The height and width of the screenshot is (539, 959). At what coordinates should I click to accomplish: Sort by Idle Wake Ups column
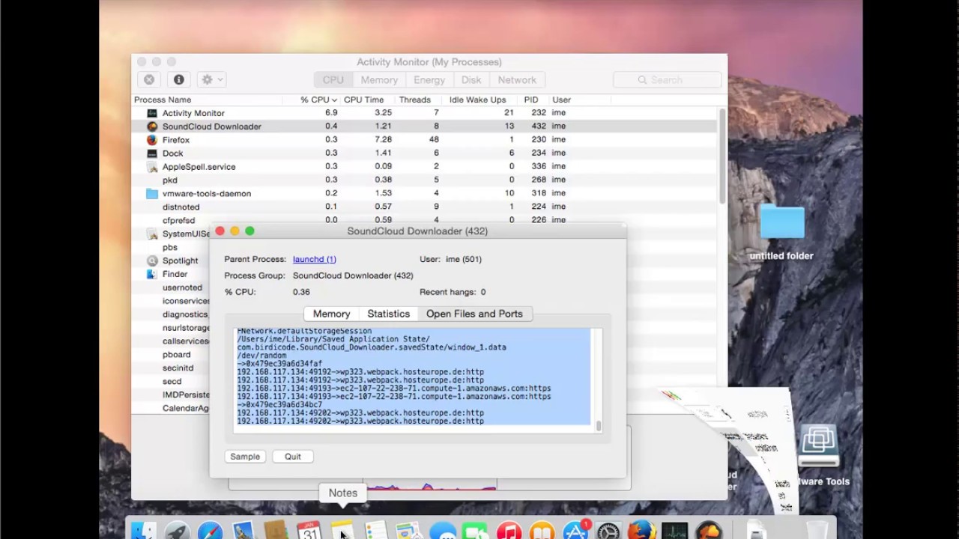pyautogui.click(x=478, y=100)
